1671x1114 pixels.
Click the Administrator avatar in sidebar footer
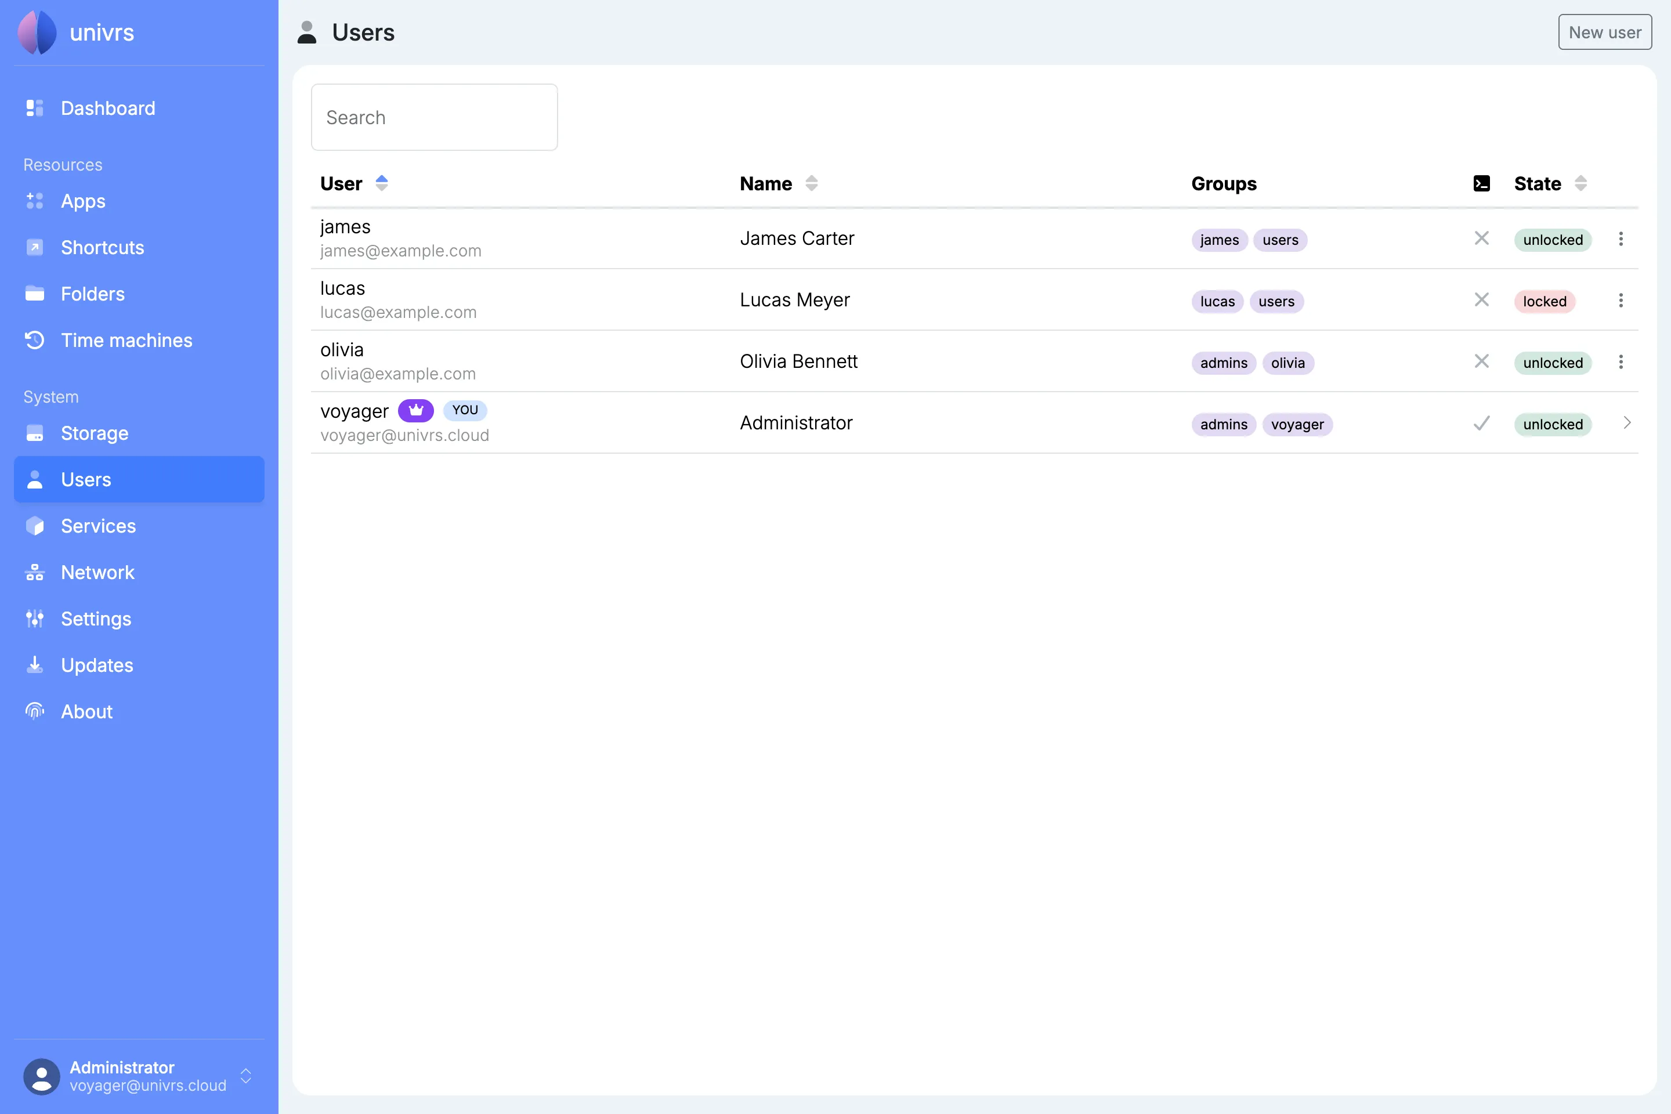click(41, 1076)
